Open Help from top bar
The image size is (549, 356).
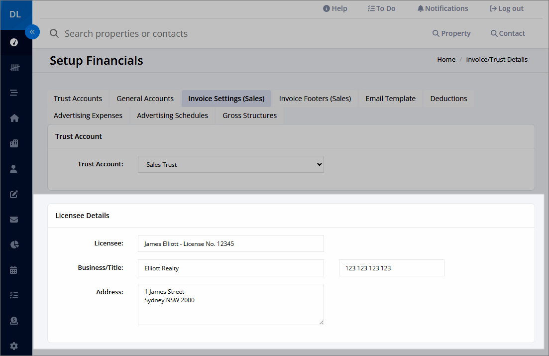pyautogui.click(x=335, y=8)
